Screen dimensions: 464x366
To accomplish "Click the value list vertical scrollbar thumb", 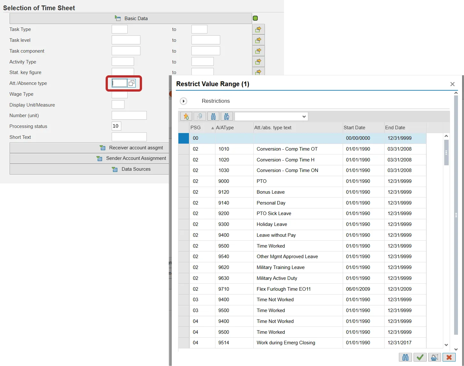I will 446,153.
